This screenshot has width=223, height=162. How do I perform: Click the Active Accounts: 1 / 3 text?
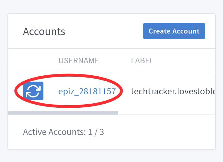point(63,132)
